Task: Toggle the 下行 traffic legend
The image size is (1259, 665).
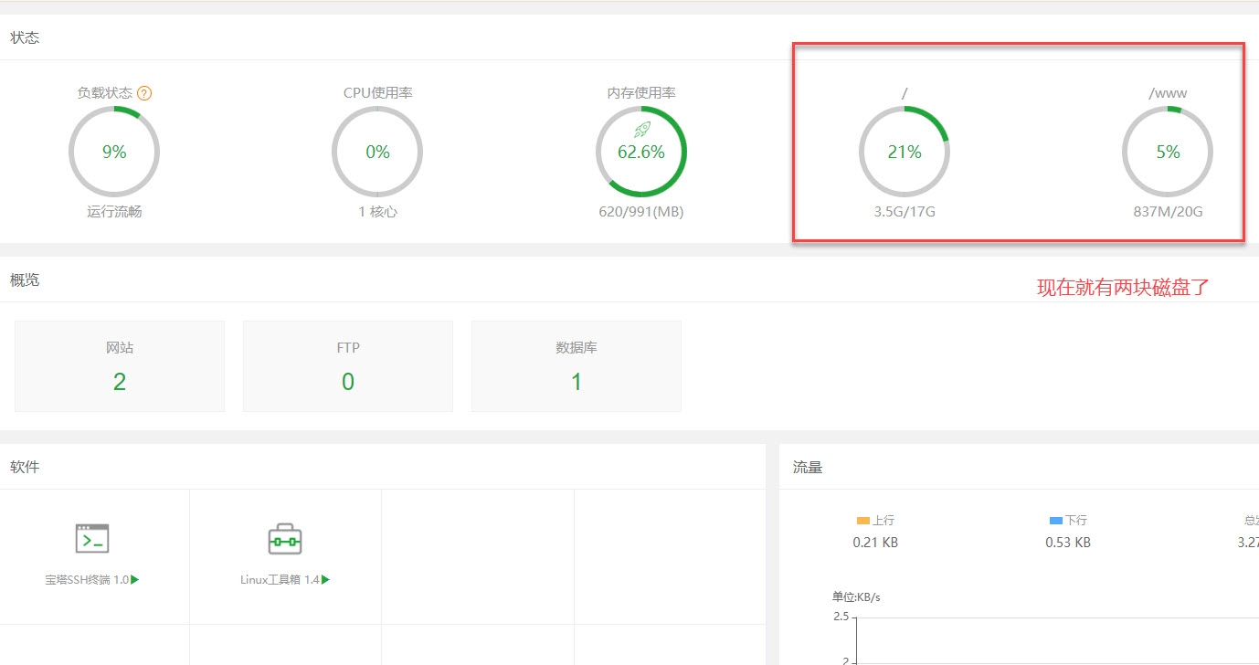Action: click(x=1066, y=520)
